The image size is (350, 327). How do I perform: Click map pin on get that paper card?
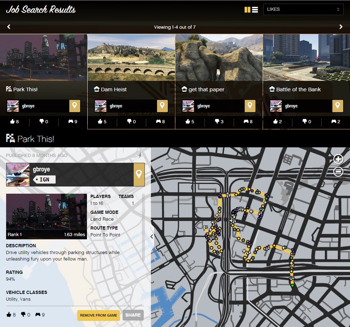pos(250,106)
